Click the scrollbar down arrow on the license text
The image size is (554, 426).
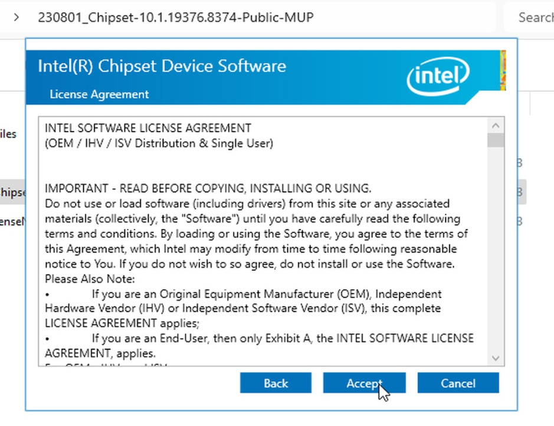(495, 358)
